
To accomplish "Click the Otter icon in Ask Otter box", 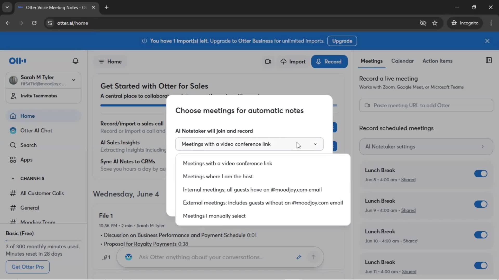I will pos(128,257).
